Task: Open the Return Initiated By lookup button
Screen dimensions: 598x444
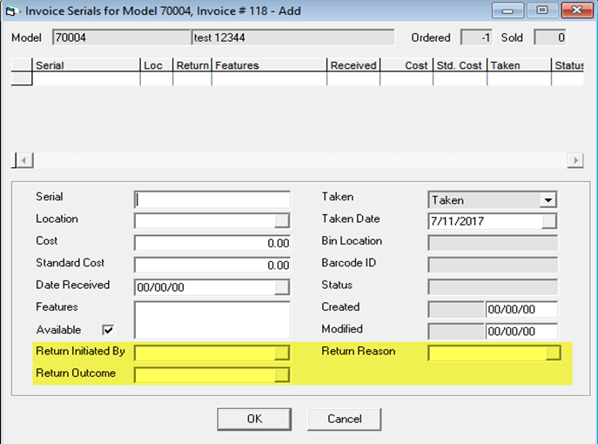Action: tap(282, 353)
